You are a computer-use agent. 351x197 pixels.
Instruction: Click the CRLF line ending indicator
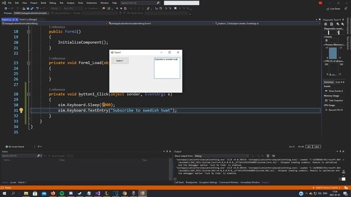tap(316, 147)
